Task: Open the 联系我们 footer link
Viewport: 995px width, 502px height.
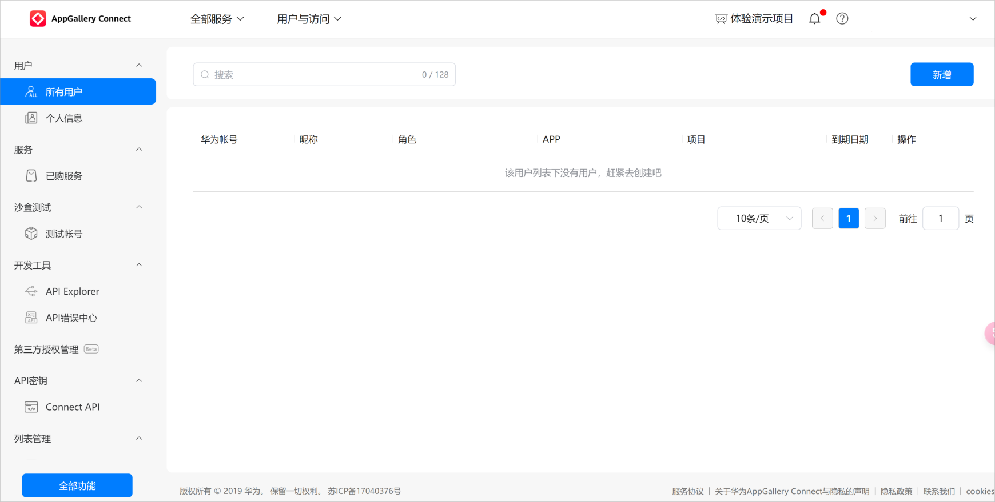Action: click(x=939, y=491)
